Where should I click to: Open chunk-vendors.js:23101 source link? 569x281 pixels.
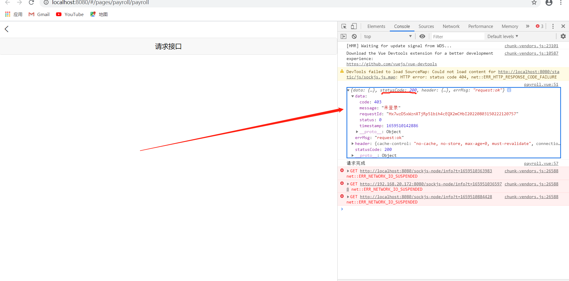[x=531, y=46]
